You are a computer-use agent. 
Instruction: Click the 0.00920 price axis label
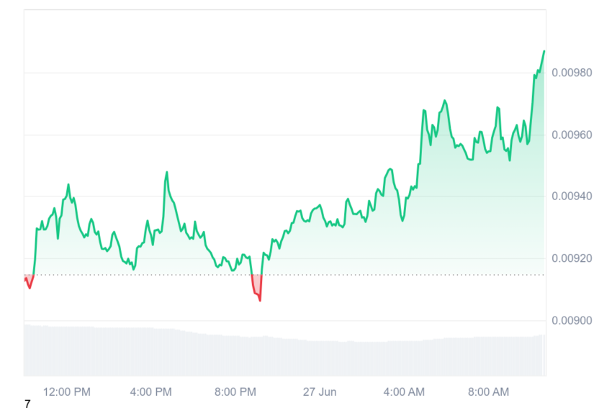tap(572, 258)
